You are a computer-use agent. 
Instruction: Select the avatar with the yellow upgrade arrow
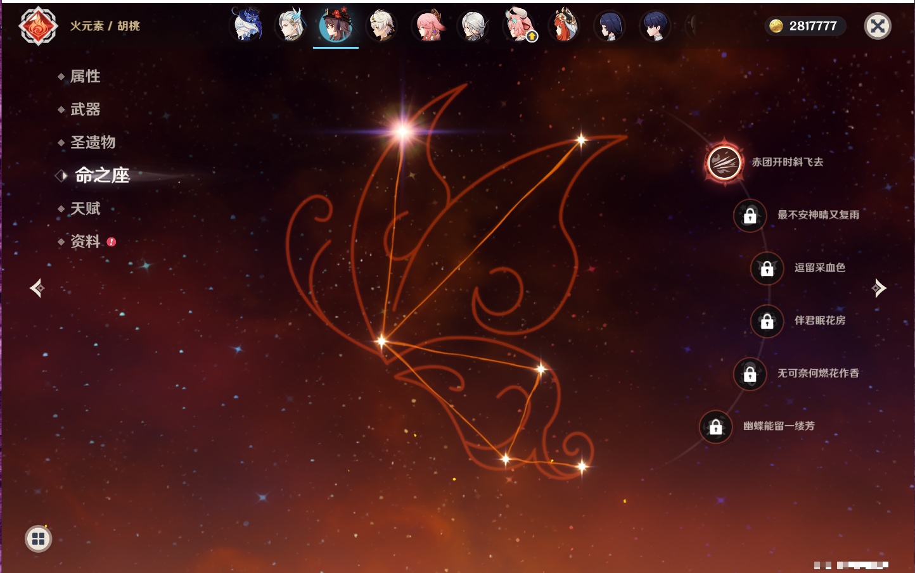520,26
